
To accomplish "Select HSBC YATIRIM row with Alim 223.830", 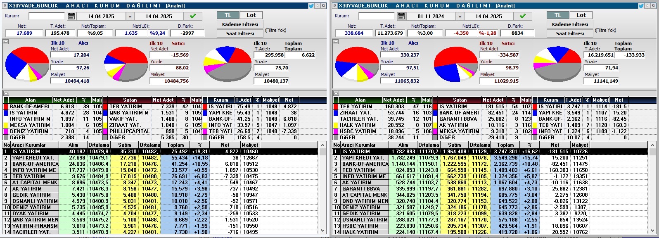I will [x=490, y=226].
